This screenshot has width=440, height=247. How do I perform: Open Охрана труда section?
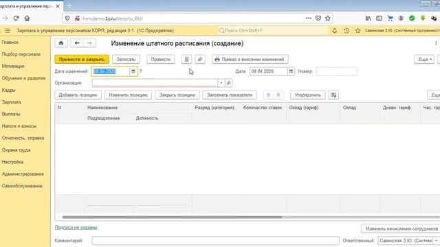click(16, 150)
